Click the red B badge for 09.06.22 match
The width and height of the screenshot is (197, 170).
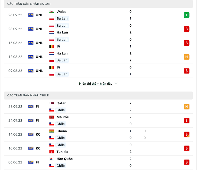[187, 71]
